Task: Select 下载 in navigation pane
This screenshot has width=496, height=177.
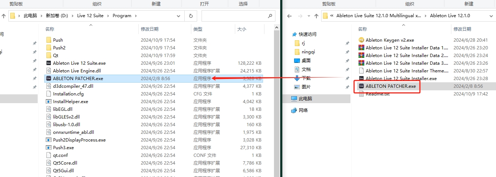Action: pos(306,78)
